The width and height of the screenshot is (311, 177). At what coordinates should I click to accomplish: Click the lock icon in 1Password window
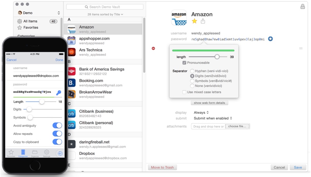pyautogui.click(x=302, y=7)
